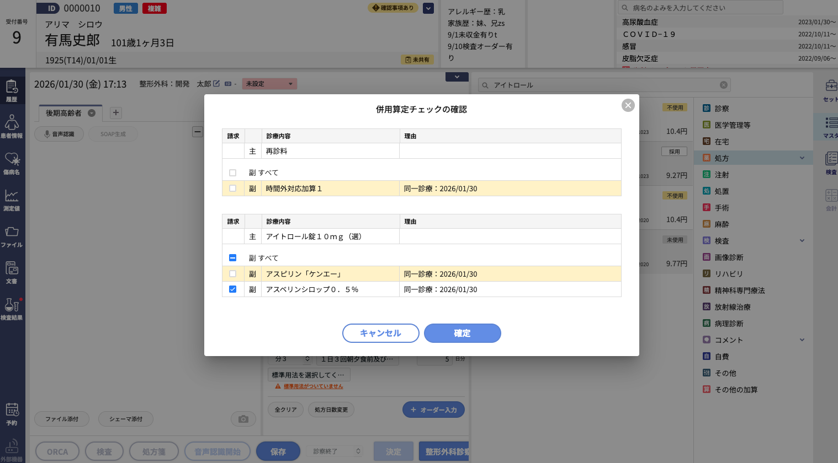838x463 pixels.
Task: Open the 診察終了 dropdown
Action: pyautogui.click(x=335, y=451)
